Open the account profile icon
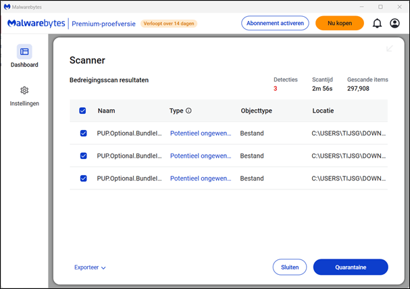This screenshot has width=410, height=289. [x=395, y=24]
